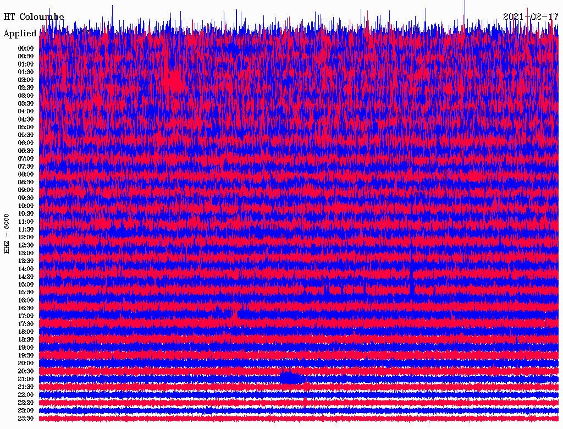The height and width of the screenshot is (429, 563).
Task: Click the 10:30 time label
Action: click(x=26, y=213)
